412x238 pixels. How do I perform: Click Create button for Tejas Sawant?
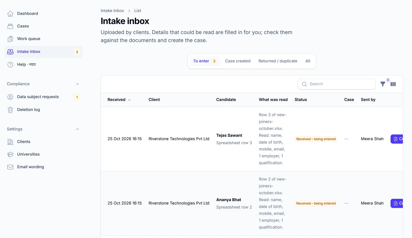point(397,139)
